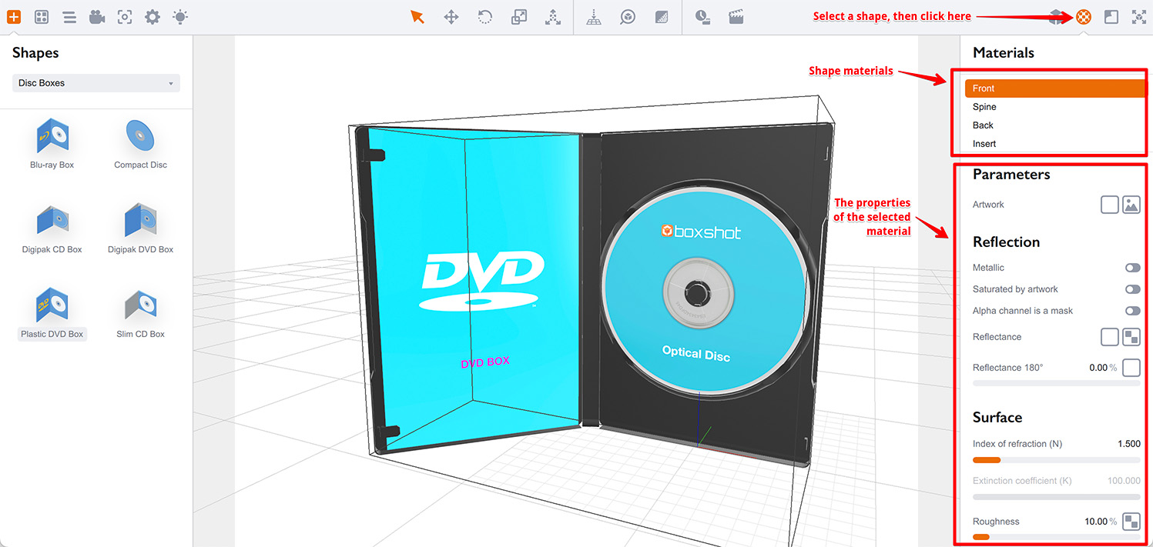This screenshot has width=1153, height=547.
Task: Open the materials checkered sphere icon
Action: 1084,16
